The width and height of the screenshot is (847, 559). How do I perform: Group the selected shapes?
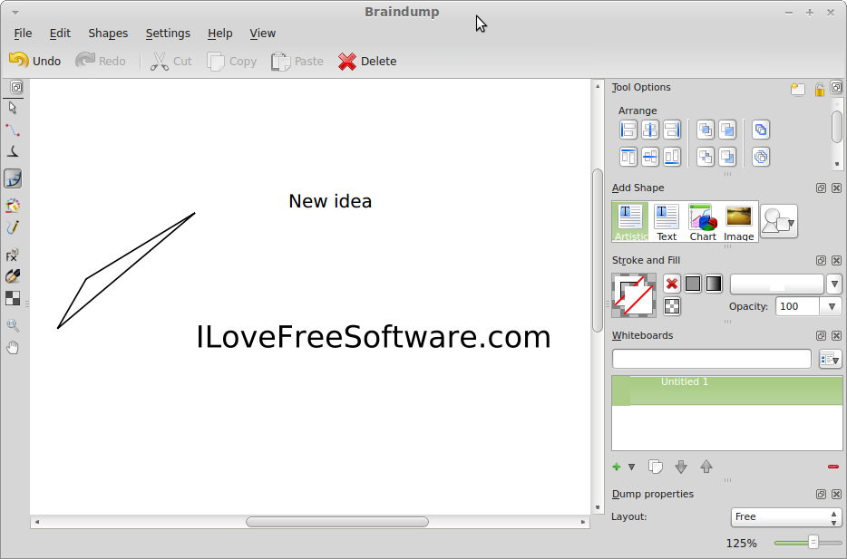tap(761, 130)
